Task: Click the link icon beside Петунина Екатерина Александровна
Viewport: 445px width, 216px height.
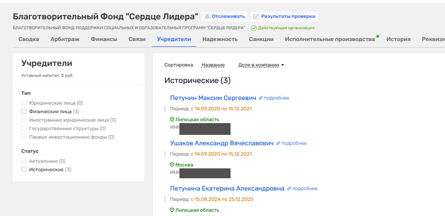Action: click(289, 189)
